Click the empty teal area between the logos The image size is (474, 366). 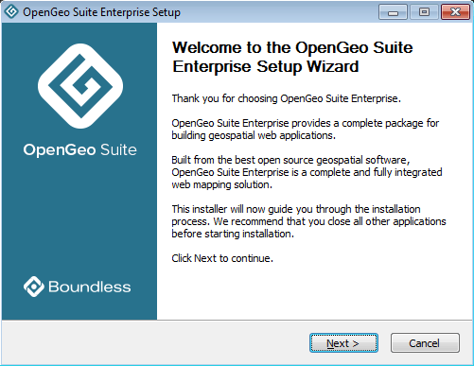click(x=79, y=218)
